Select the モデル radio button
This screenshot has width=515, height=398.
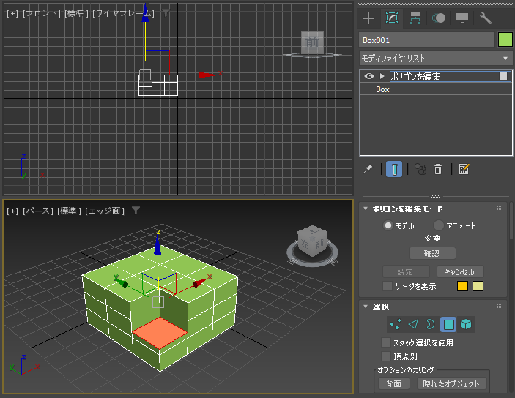click(388, 225)
